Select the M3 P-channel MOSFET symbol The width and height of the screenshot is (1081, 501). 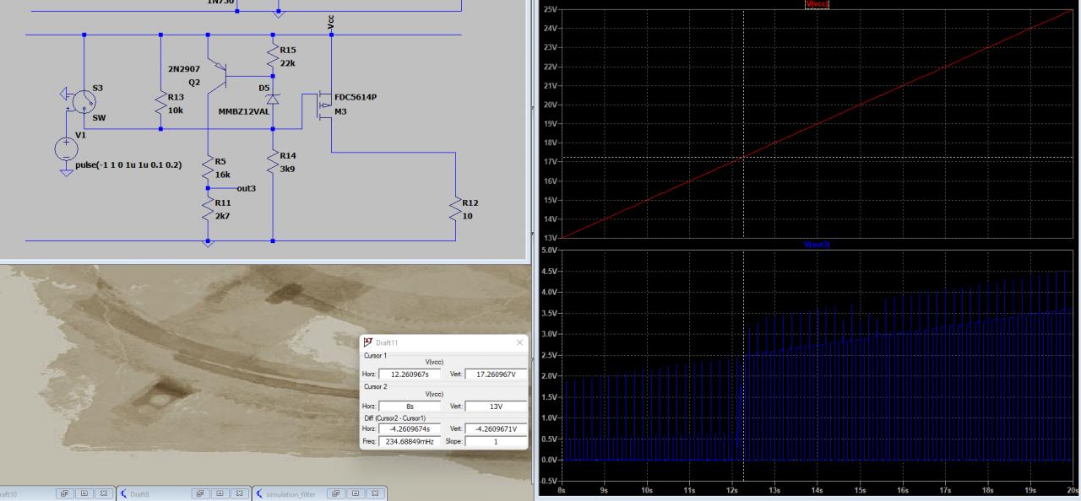tap(323, 107)
